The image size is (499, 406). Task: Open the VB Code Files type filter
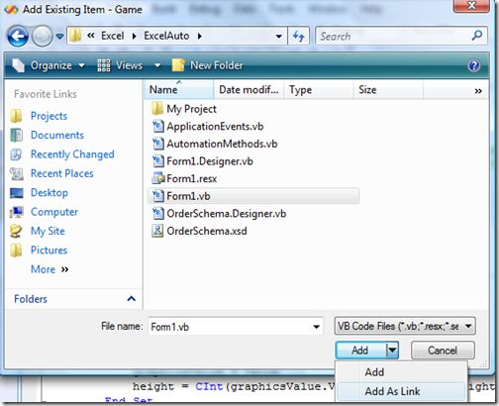point(405,326)
